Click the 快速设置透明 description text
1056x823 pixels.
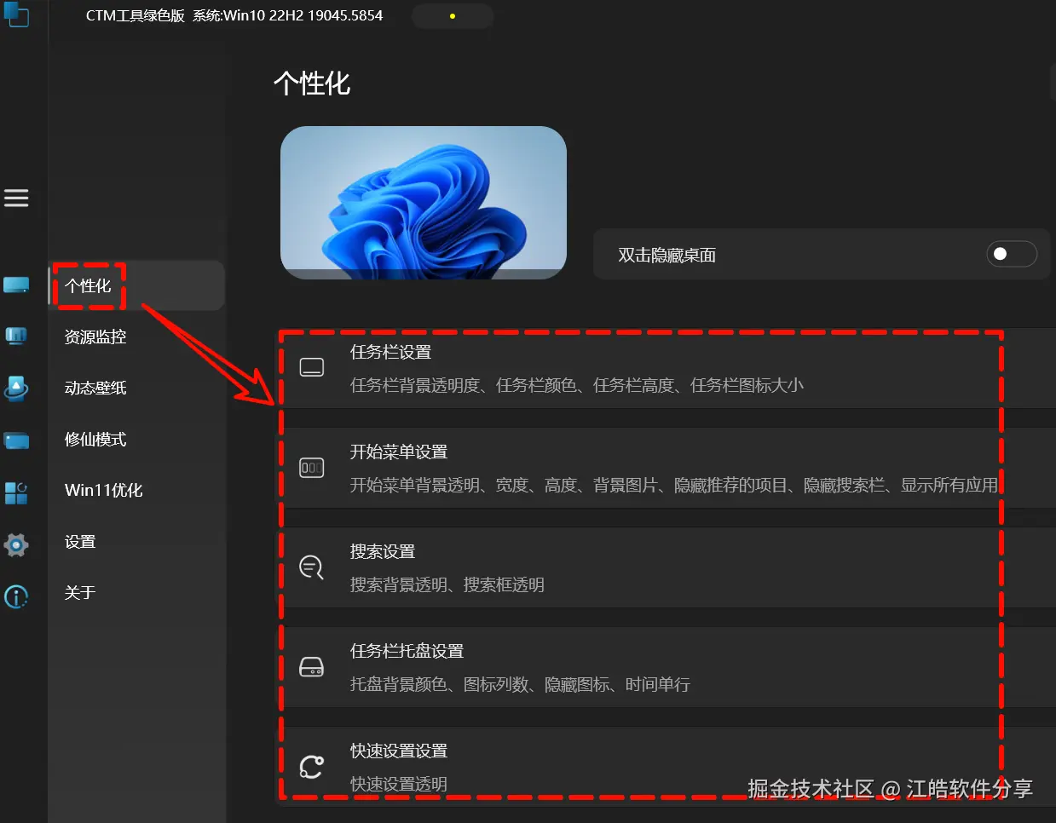pos(399,785)
